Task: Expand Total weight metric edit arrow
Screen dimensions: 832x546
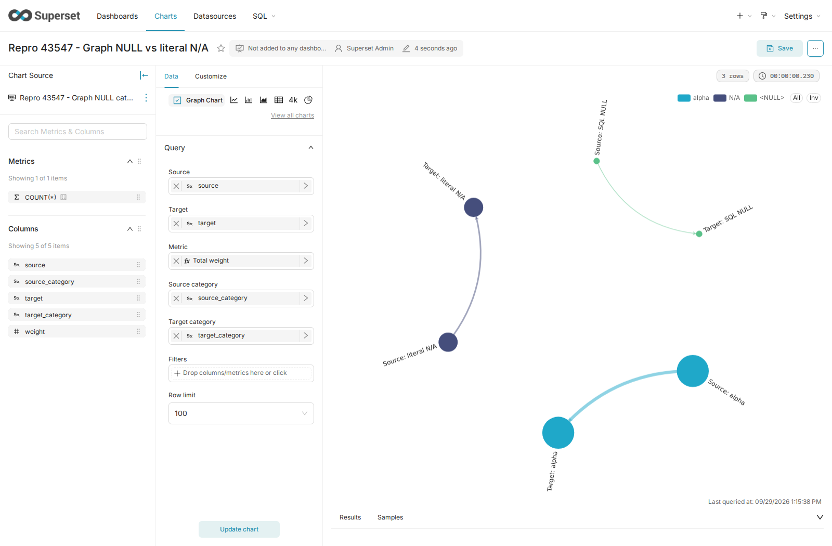Action: (x=306, y=261)
